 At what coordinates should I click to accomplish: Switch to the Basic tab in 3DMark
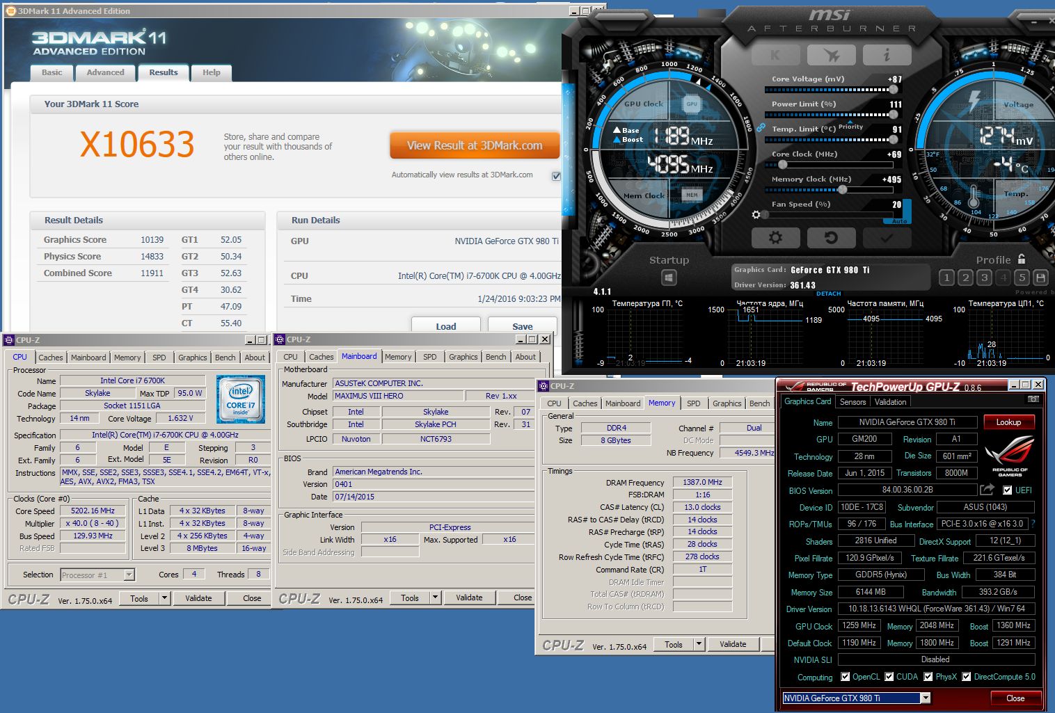pyautogui.click(x=52, y=72)
